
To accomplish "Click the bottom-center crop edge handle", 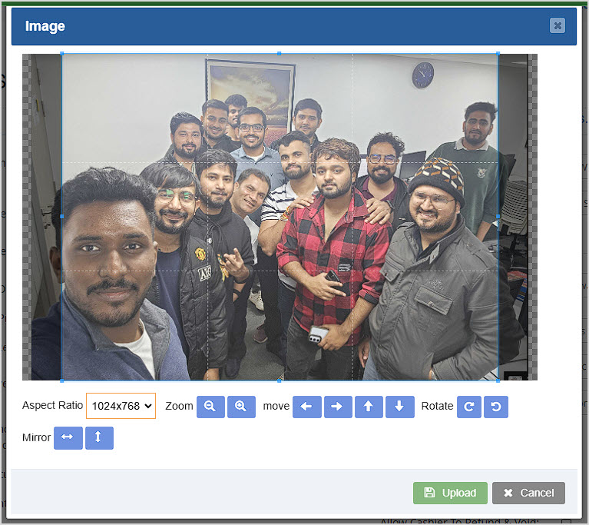I will click(279, 380).
